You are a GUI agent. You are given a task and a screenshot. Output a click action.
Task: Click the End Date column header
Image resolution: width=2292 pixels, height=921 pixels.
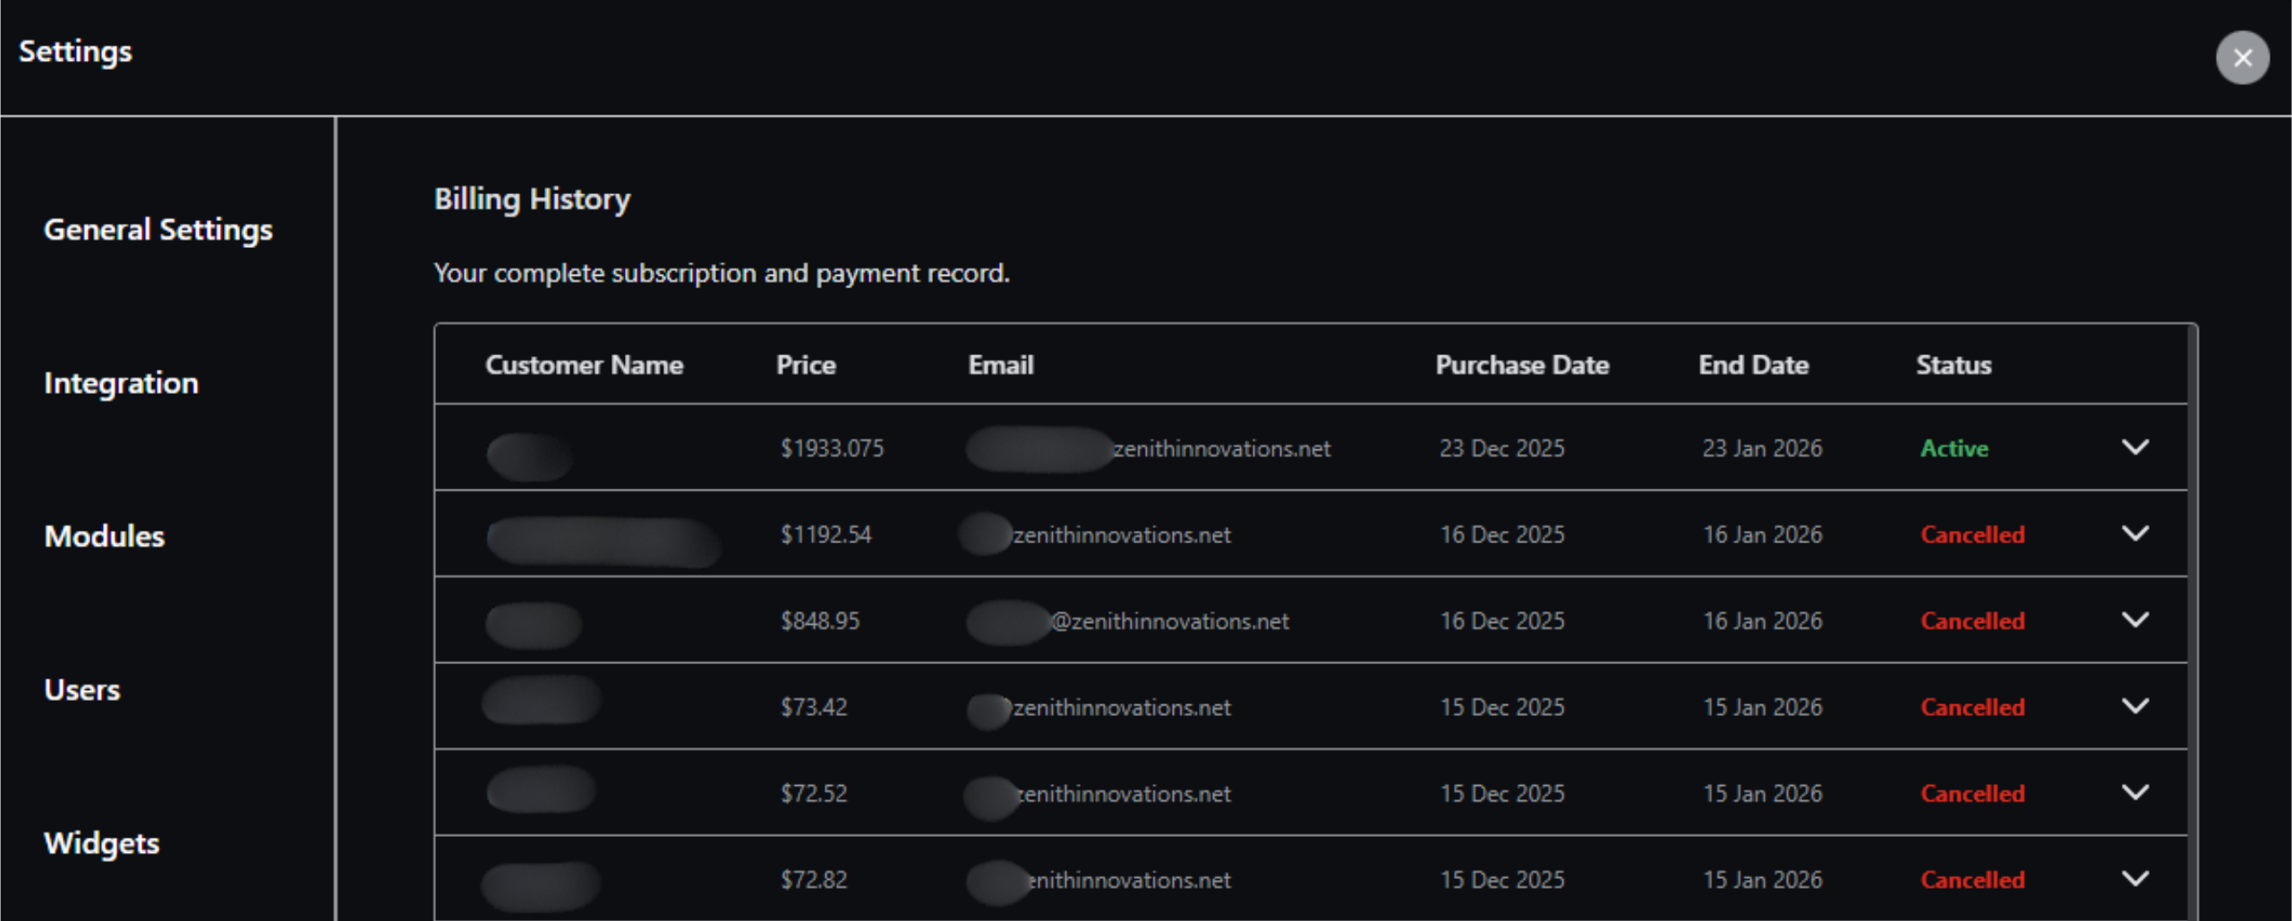(1753, 365)
